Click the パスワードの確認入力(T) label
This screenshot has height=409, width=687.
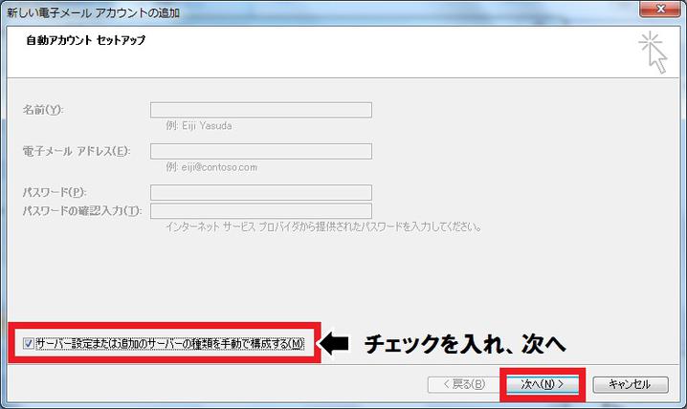coord(82,210)
